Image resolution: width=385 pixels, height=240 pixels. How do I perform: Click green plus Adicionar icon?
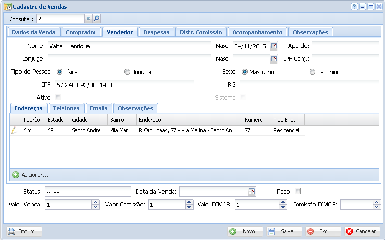(16, 175)
